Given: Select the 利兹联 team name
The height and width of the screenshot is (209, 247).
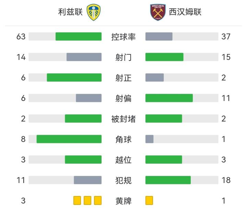Looking at the screenshot, I should (x=70, y=12).
